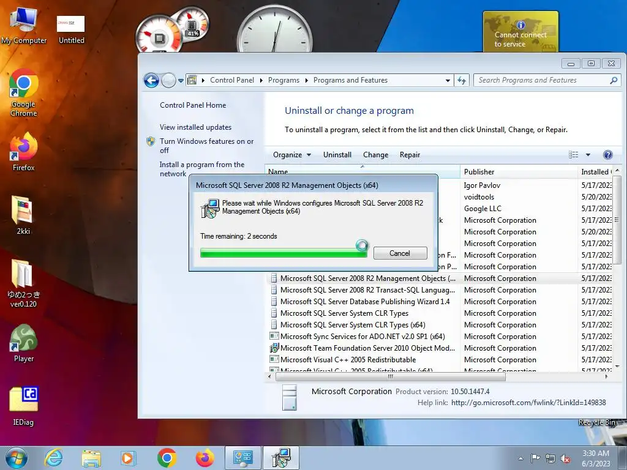The image size is (627, 470).
Task: Open Control Panel Home link
Action: (193, 105)
